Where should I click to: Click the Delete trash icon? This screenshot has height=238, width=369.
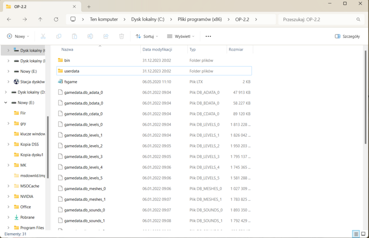pos(121,36)
